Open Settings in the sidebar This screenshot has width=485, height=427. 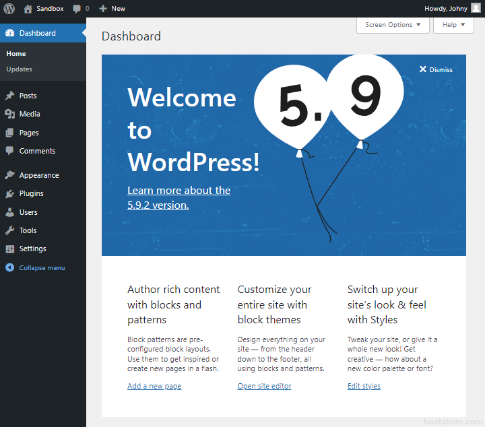(32, 249)
